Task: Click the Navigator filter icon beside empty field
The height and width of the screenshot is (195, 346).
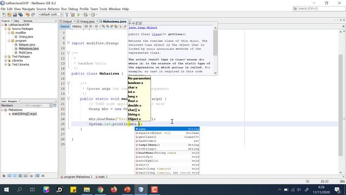Action: pos(55,106)
